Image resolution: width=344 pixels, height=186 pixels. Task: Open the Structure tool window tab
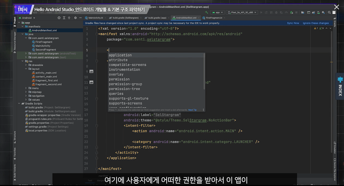15,137
